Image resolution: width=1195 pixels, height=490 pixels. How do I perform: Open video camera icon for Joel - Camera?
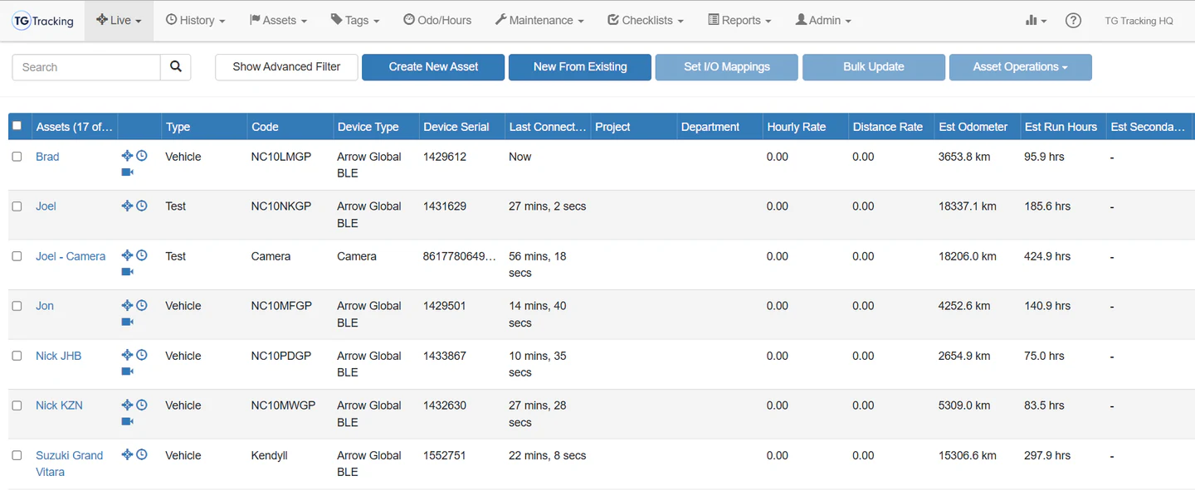click(x=127, y=272)
